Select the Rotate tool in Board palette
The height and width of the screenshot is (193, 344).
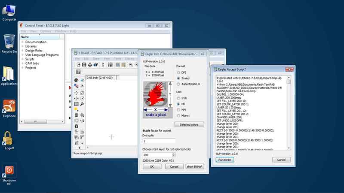click(82, 98)
